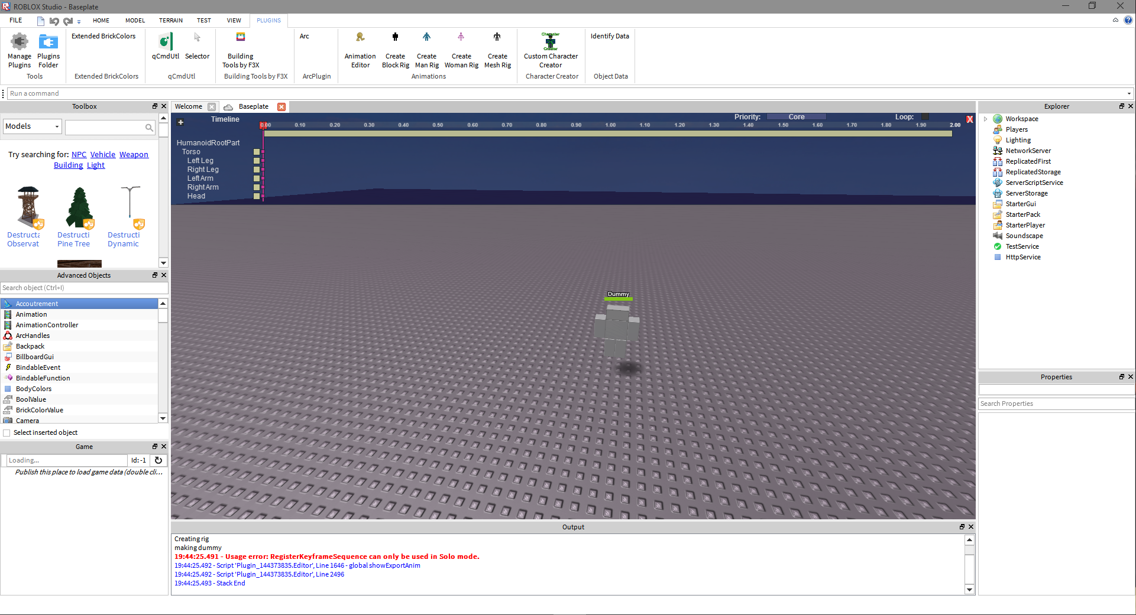The height and width of the screenshot is (615, 1136).
Task: Click the Create Mesh Rig icon
Action: pyautogui.click(x=497, y=37)
